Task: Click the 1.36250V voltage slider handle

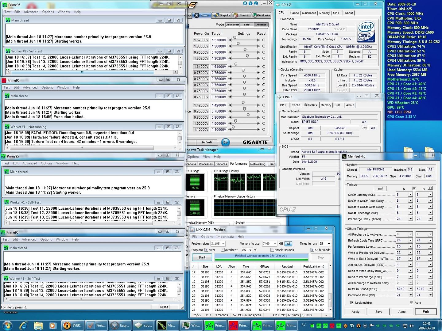Action: click(247, 56)
